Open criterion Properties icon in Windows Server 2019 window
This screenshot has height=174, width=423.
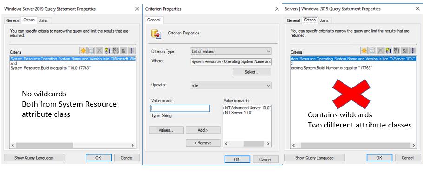91,51
